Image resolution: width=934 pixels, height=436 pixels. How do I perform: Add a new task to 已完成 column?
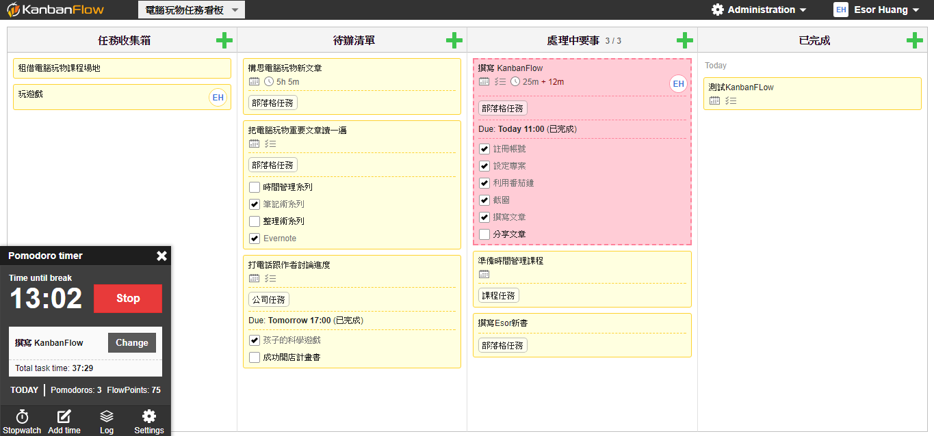pos(915,40)
